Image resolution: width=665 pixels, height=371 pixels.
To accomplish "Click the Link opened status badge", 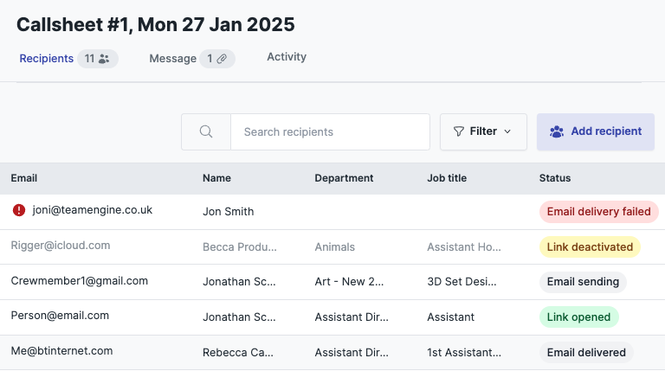I will coord(579,317).
